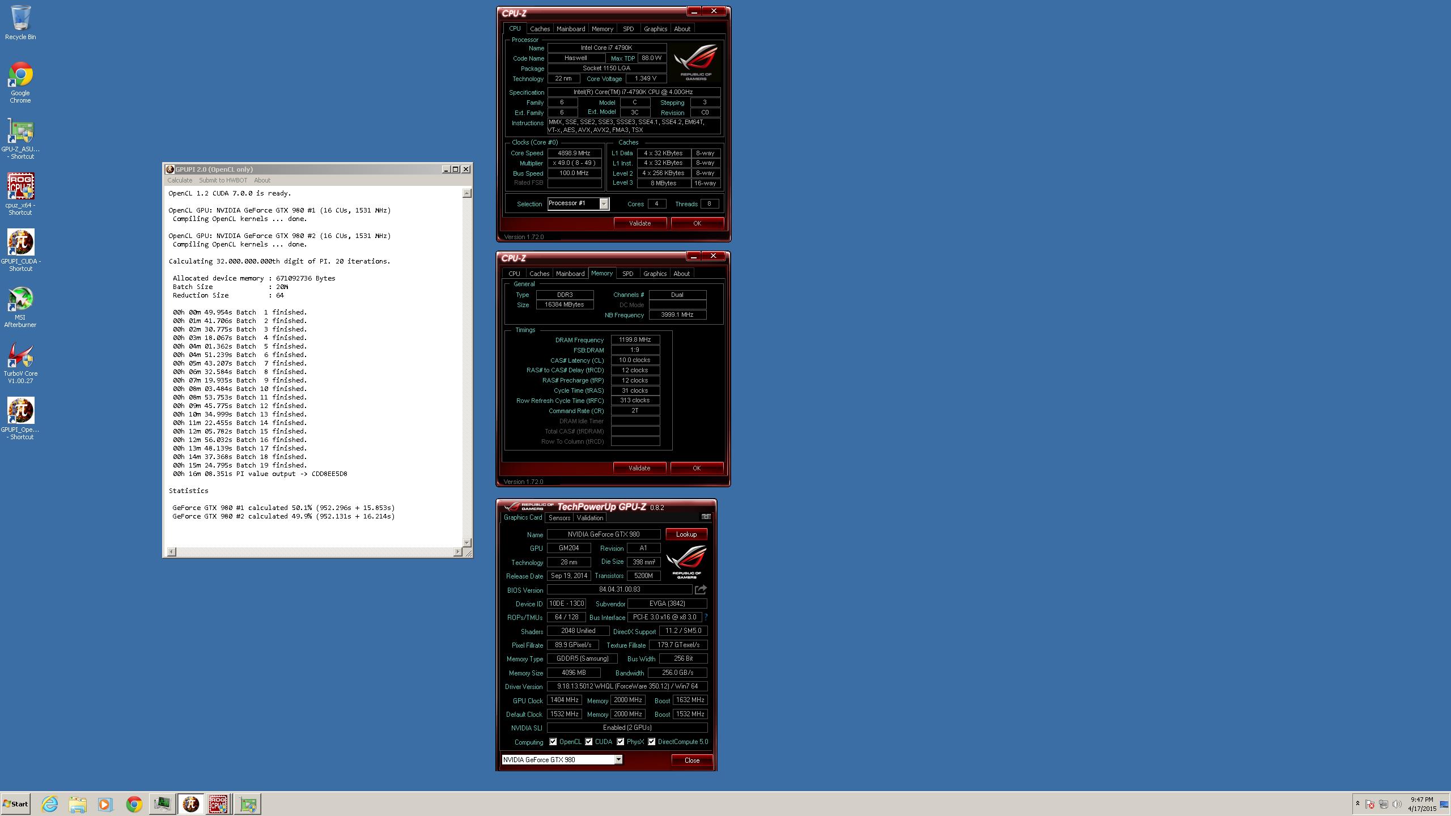Open Validation tab in GPU-Z
1451x816 pixels.
(589, 518)
